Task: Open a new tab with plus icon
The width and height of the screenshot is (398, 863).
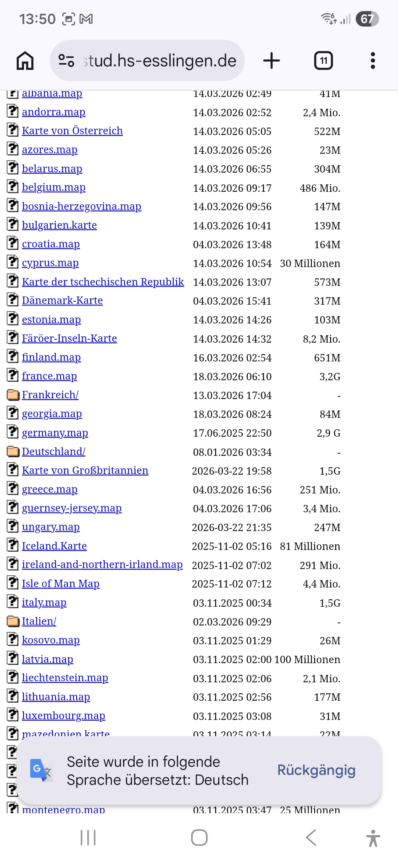Action: pos(272,60)
